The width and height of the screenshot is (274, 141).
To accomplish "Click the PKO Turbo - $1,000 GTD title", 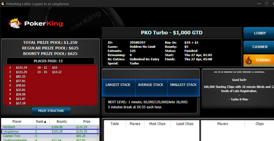I will pyautogui.click(x=171, y=32).
